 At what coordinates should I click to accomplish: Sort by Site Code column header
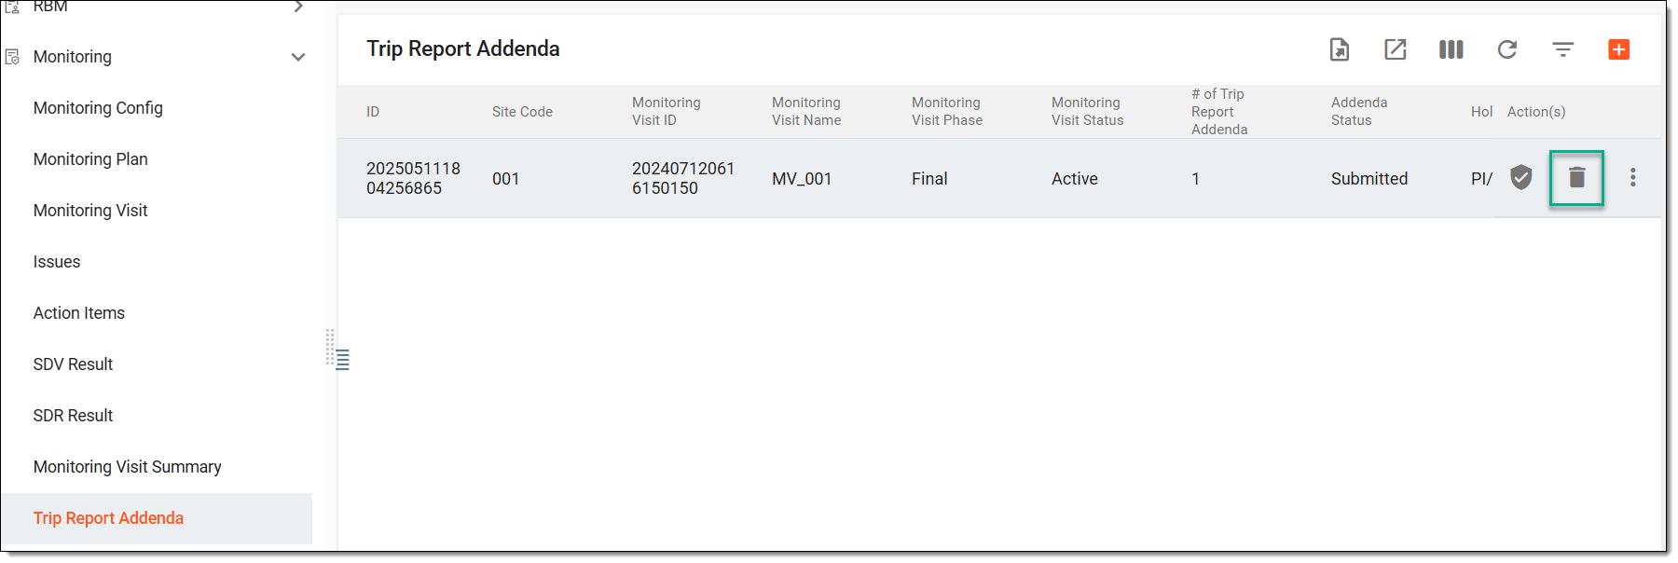[522, 112]
